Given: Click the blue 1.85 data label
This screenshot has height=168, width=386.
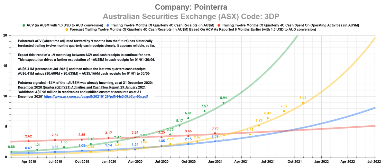Looking at the screenshot, I should point(161,141).
